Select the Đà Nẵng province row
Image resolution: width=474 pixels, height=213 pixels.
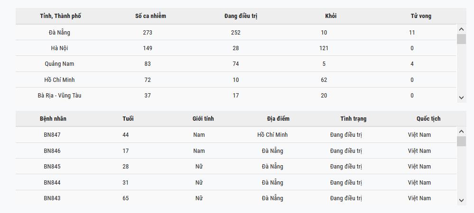(59, 33)
